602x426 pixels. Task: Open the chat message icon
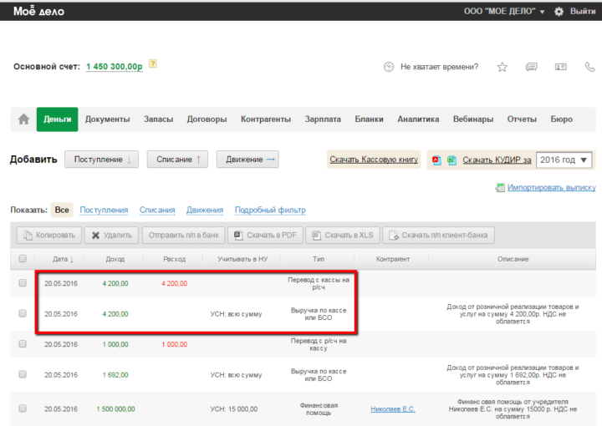point(532,67)
